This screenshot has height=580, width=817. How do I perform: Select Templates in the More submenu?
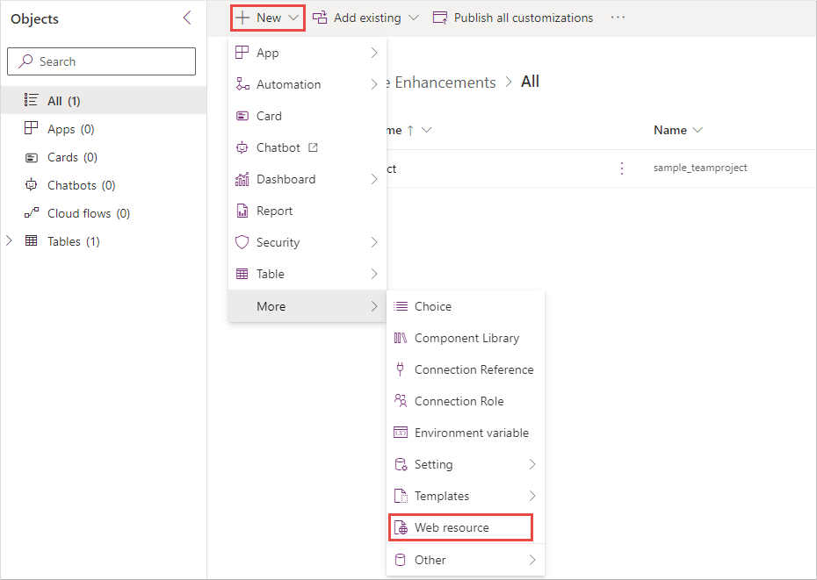click(x=466, y=496)
